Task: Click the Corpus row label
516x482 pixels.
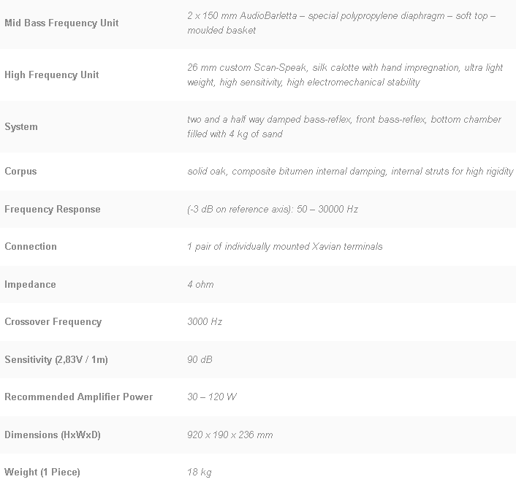Action: pyautogui.click(x=20, y=171)
